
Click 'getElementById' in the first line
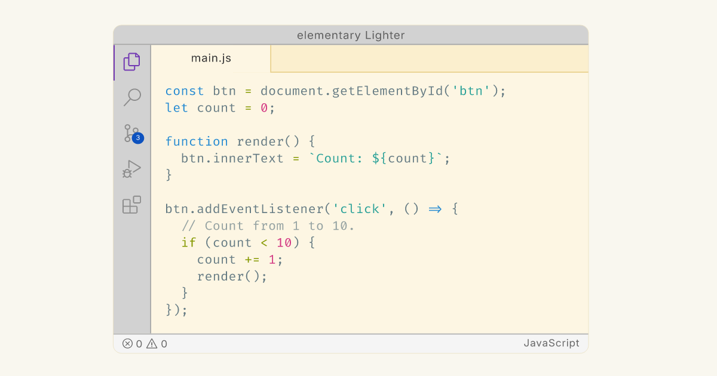click(387, 91)
